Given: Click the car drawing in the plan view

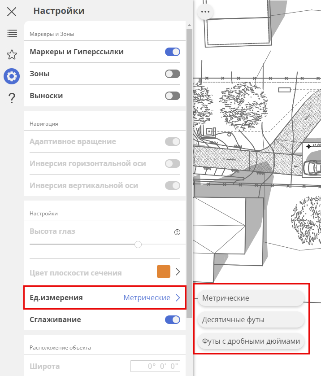Looking at the screenshot, I should [x=312, y=168].
